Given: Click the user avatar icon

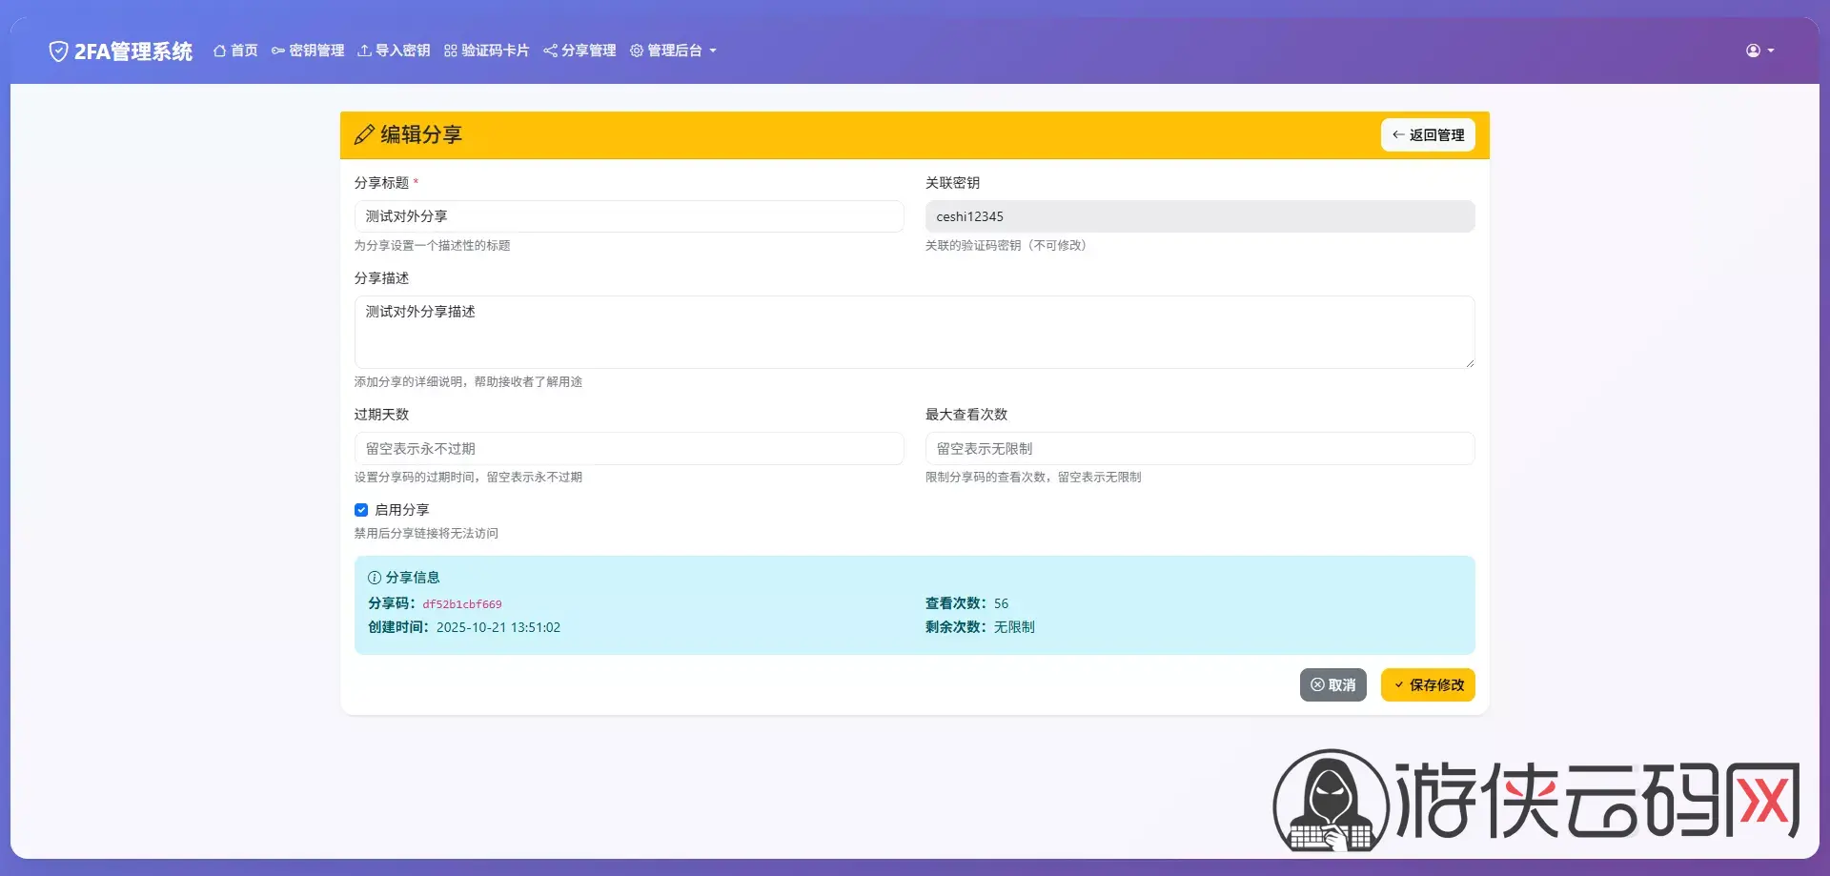Looking at the screenshot, I should click(x=1753, y=51).
